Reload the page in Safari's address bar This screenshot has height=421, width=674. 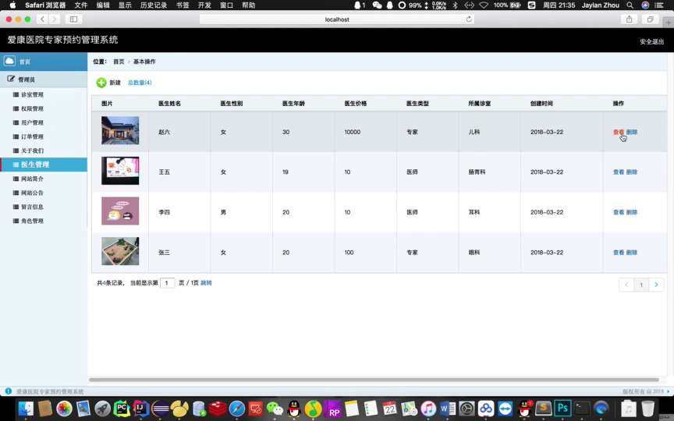pos(469,19)
